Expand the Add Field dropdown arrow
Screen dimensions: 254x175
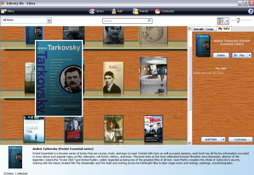(223, 139)
